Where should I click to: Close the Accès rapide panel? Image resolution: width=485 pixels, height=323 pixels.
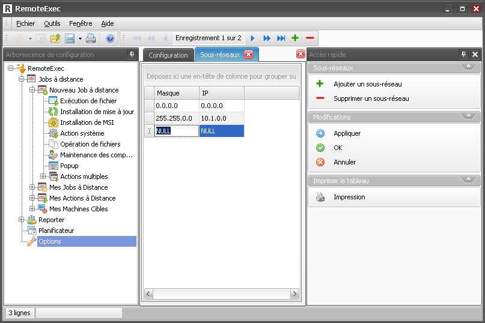pyautogui.click(x=475, y=55)
